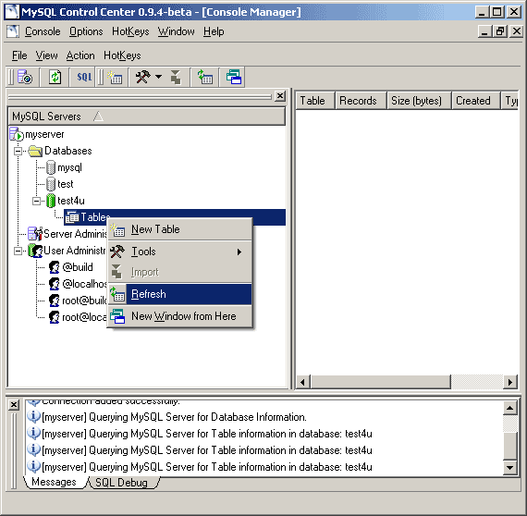Viewport: 527px width, 516px height.
Task: Click the root@localhost user icon
Action: point(55,317)
